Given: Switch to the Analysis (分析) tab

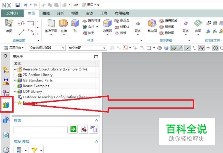Looking at the screenshot, I should click(61, 13).
